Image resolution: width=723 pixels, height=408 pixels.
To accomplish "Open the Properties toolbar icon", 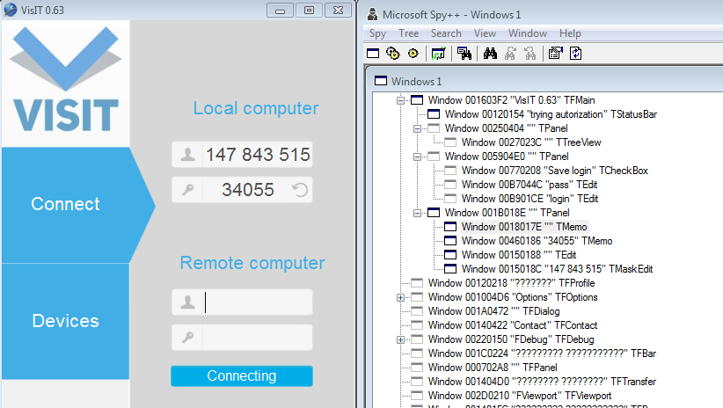I will click(555, 53).
